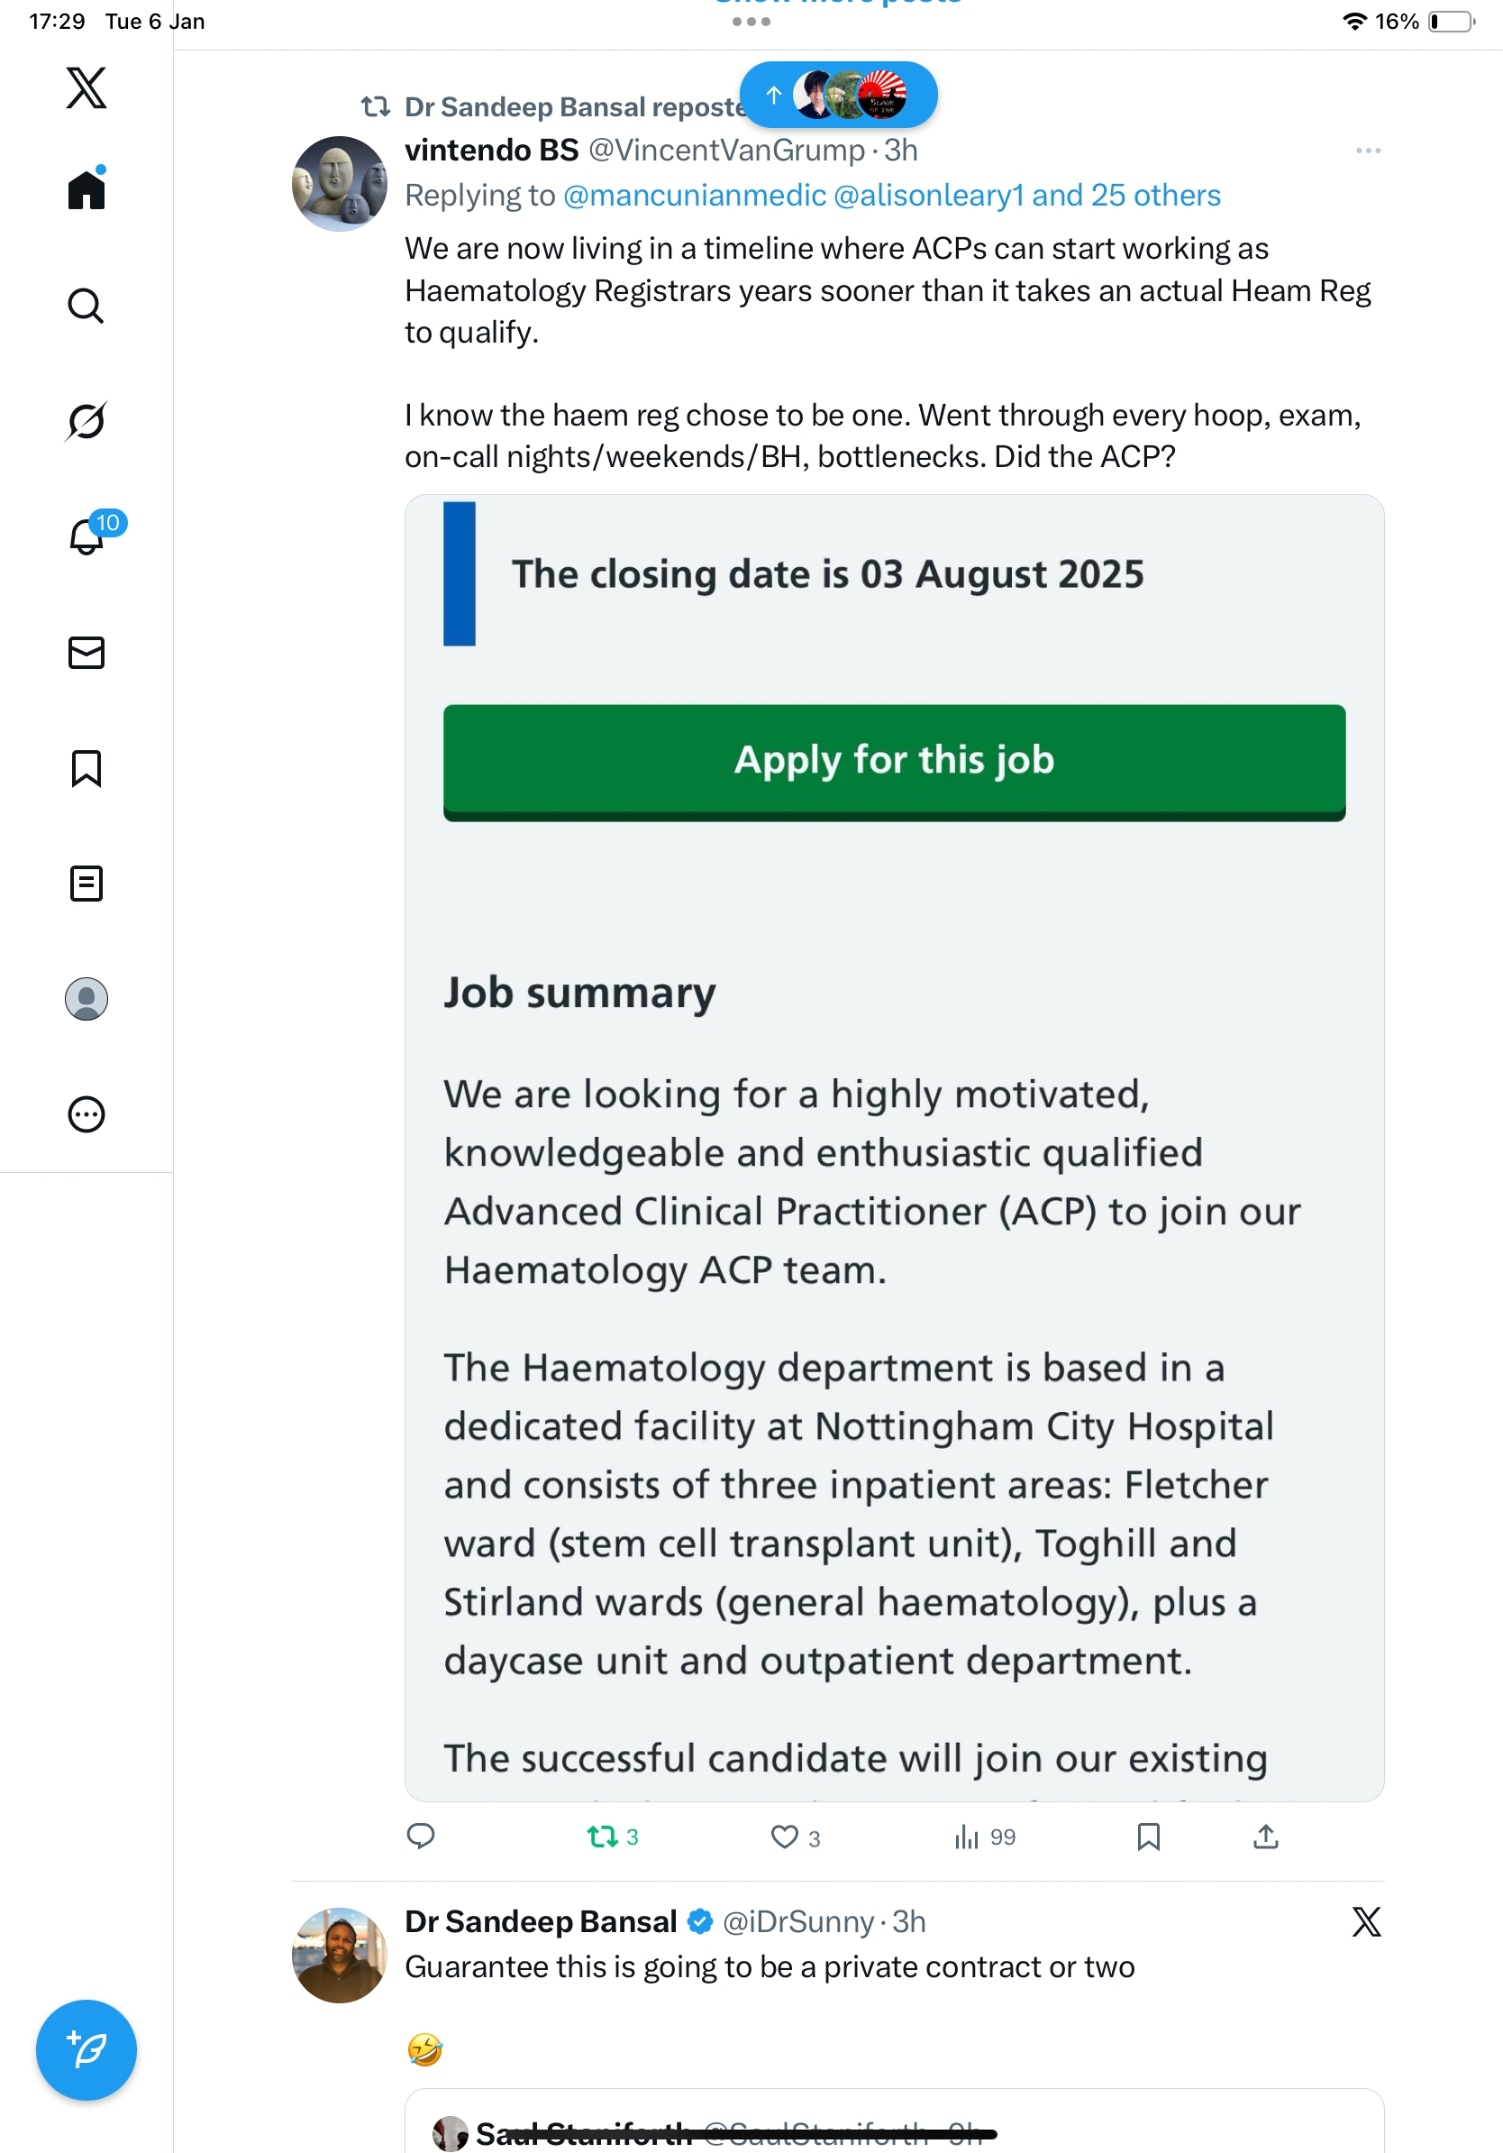Toggle repost on vintendo BS post
The height and width of the screenshot is (2153, 1503).
click(x=603, y=1837)
